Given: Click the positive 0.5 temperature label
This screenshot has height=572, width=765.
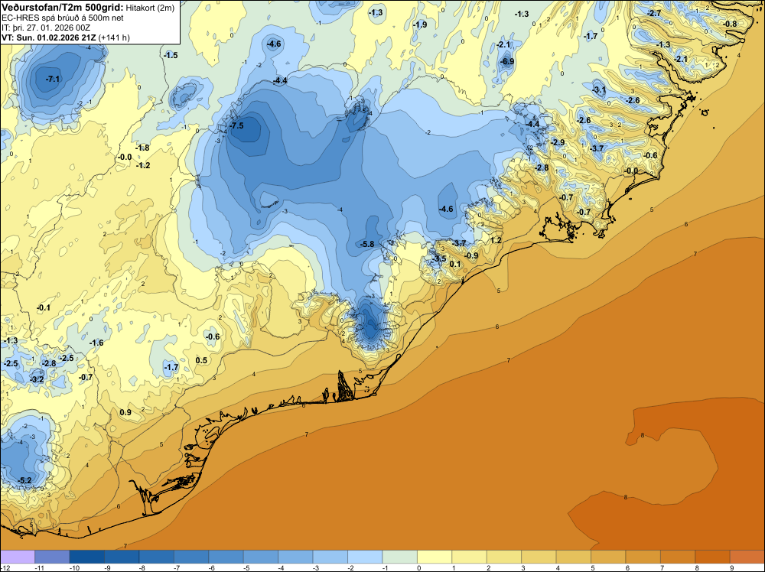Looking at the screenshot, I should pos(201,360).
